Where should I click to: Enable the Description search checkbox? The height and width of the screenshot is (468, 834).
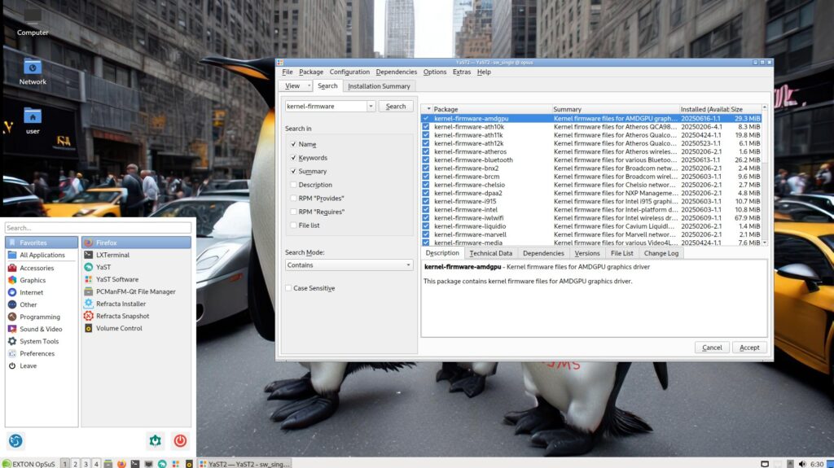coord(293,185)
